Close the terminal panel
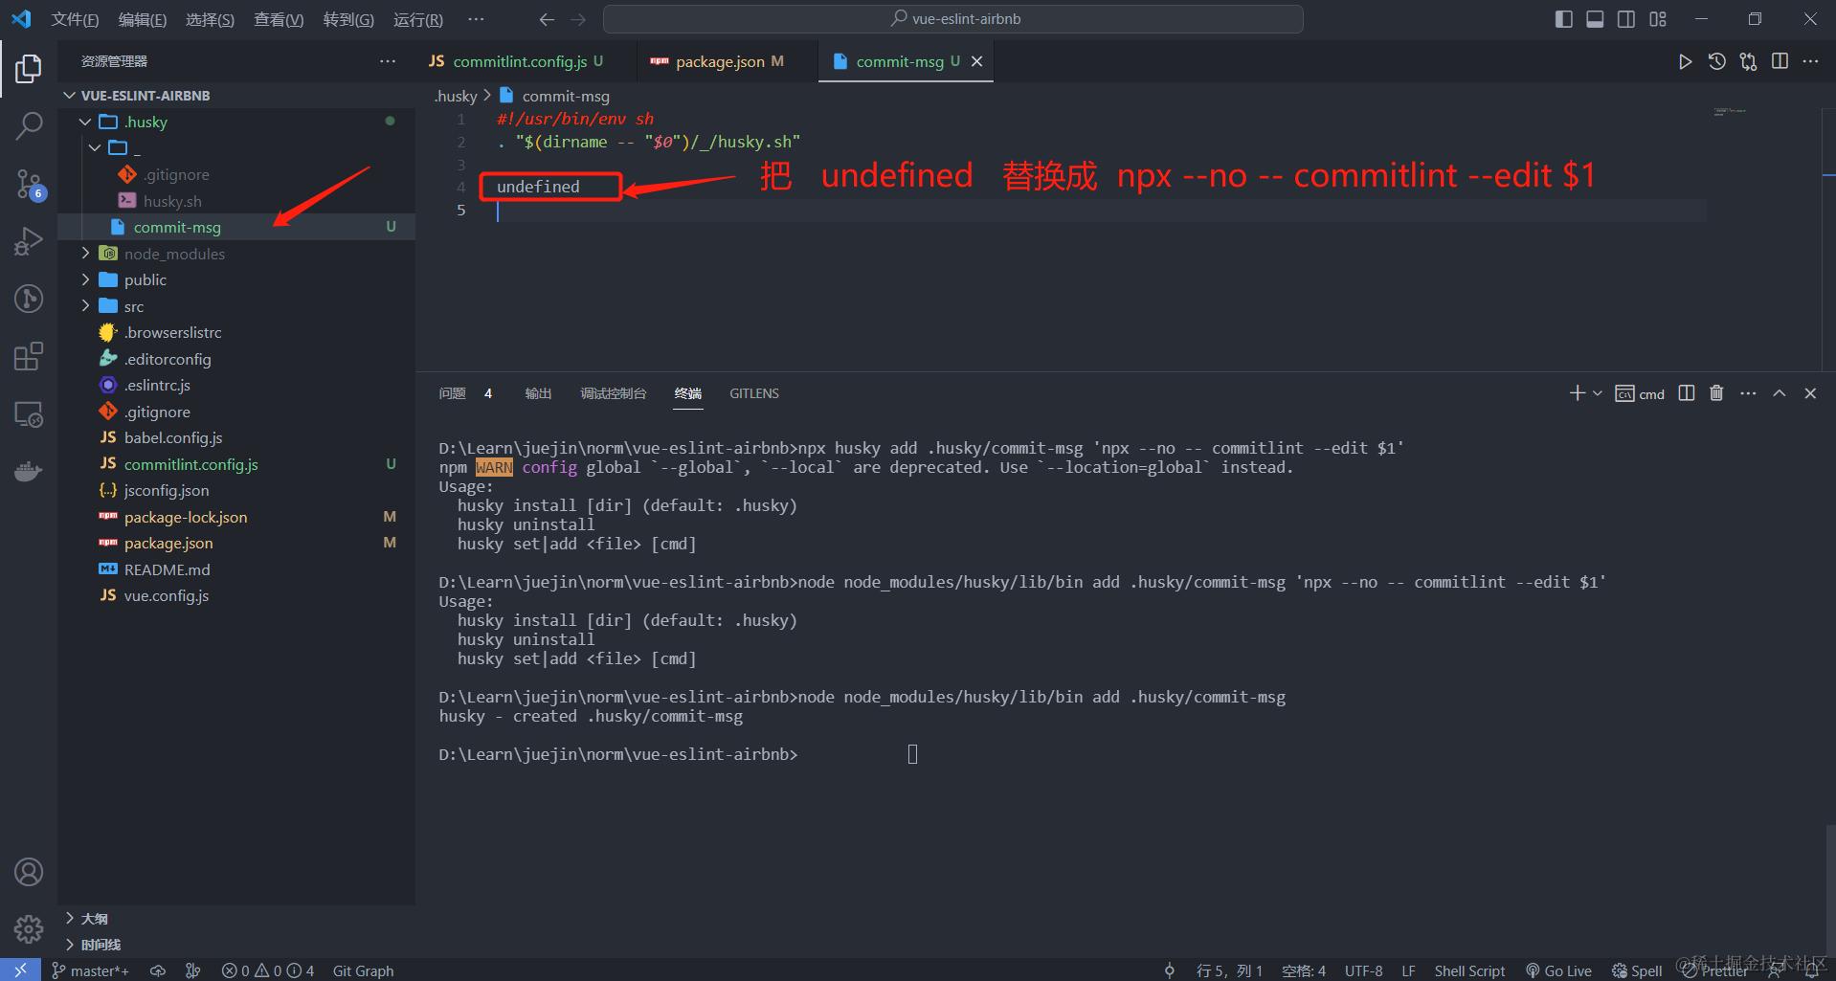This screenshot has height=981, width=1836. (x=1810, y=393)
